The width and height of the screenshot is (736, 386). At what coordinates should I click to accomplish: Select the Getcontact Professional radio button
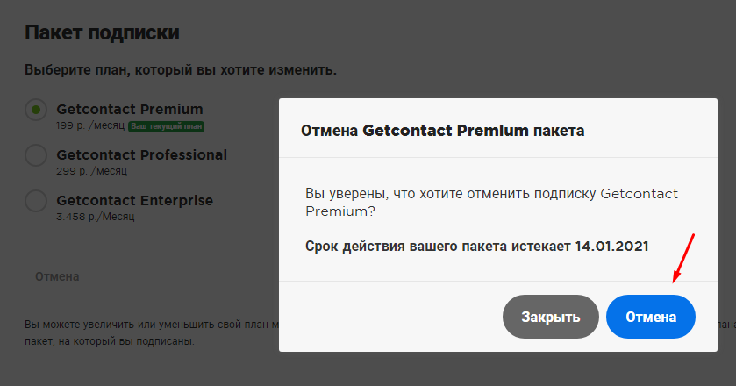[36, 155]
